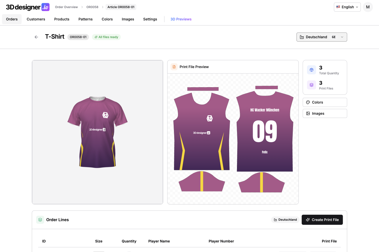The image size is (379, 252).
Task: Expand the Deutschland factory dropdown
Action: (x=321, y=37)
